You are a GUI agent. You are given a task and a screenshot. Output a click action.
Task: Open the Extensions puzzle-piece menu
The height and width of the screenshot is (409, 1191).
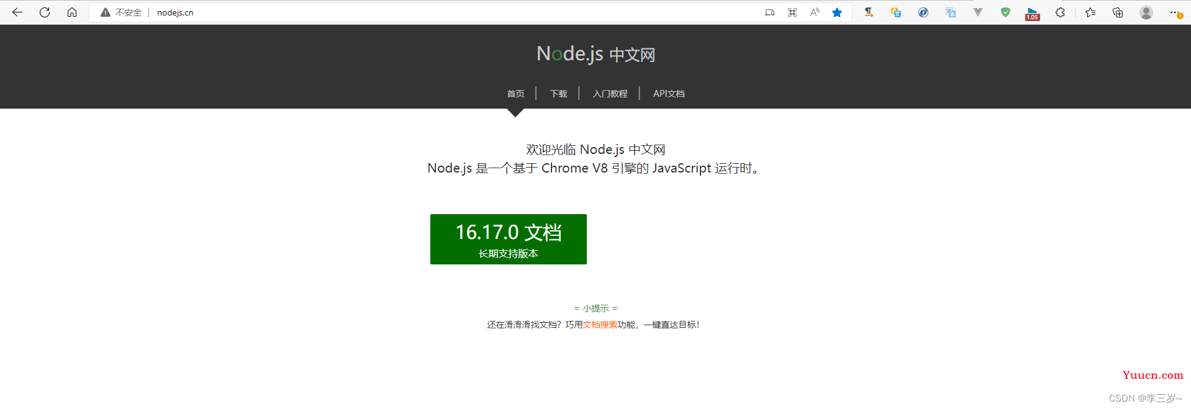1060,12
